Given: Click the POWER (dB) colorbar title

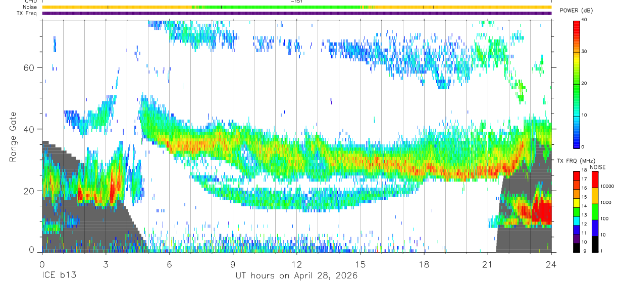Looking at the screenshot, I should 577,10.
